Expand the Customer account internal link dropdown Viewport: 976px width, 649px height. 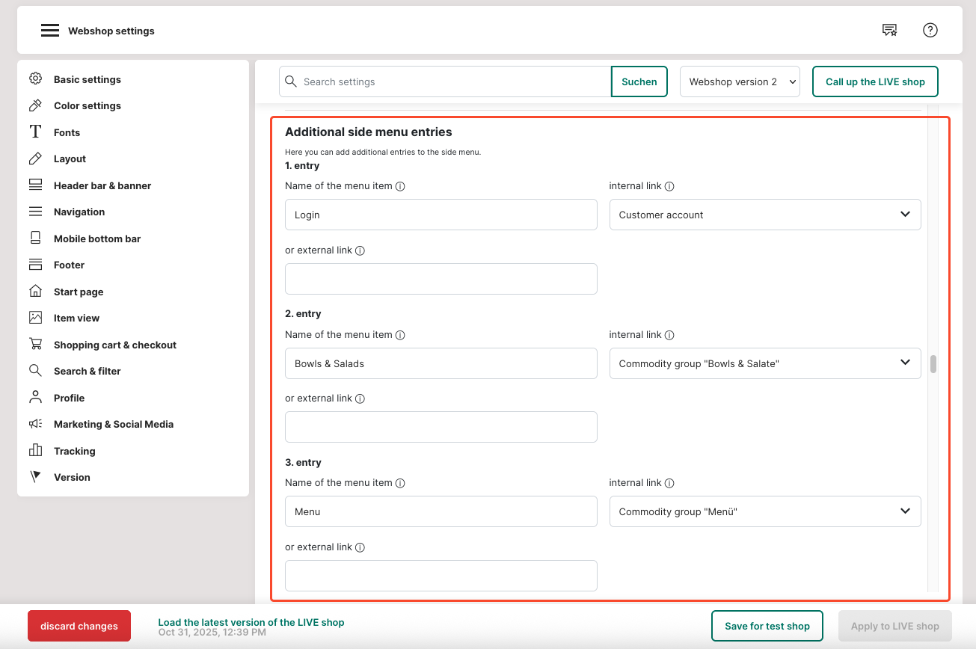point(764,215)
